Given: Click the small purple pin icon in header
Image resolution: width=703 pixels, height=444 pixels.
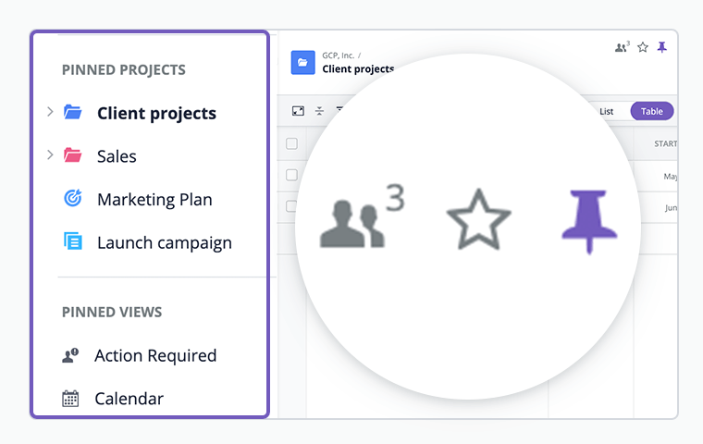Looking at the screenshot, I should point(661,47).
